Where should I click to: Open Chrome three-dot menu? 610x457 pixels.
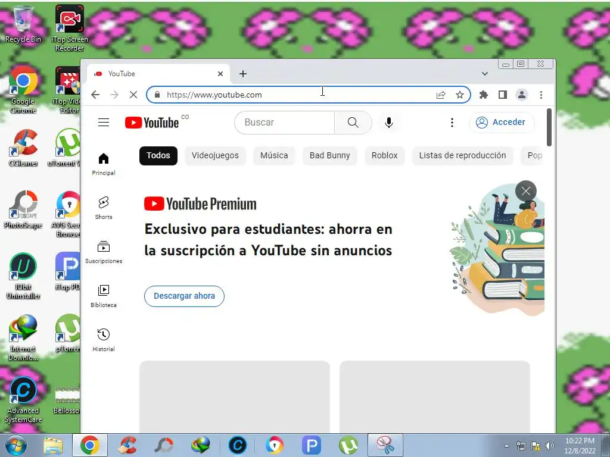coord(541,95)
